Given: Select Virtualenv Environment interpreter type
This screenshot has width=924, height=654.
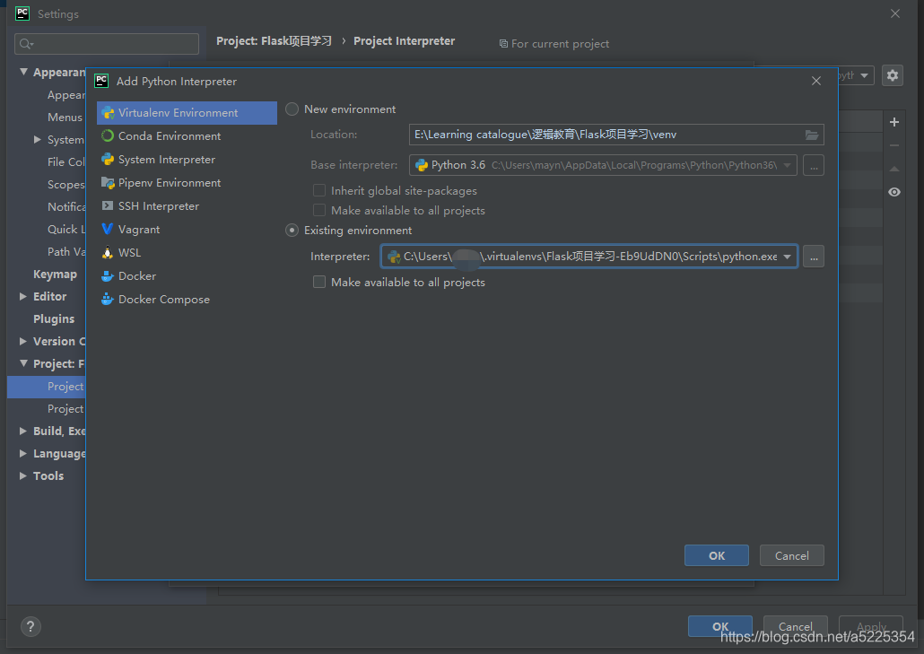Looking at the screenshot, I should point(187,112).
